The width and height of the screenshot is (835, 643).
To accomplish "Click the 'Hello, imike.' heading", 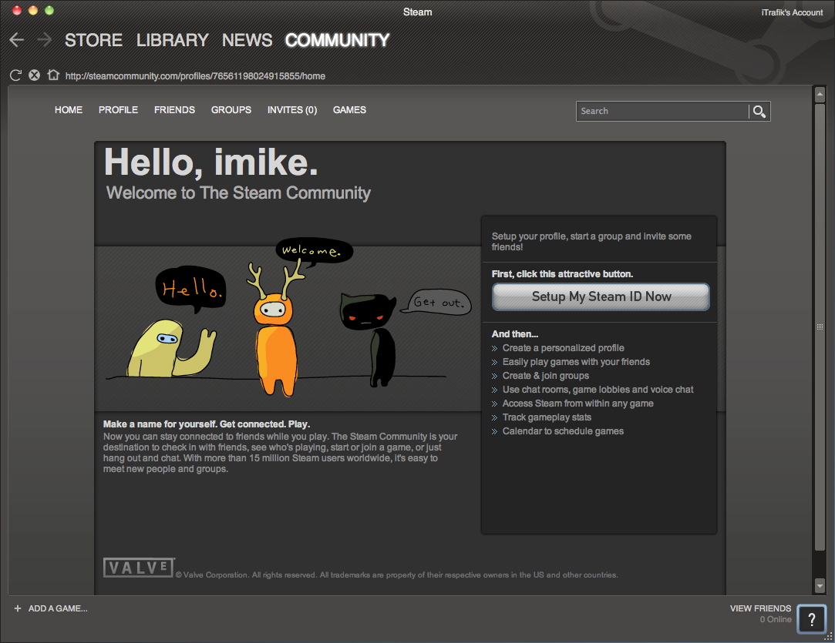I will [x=211, y=162].
